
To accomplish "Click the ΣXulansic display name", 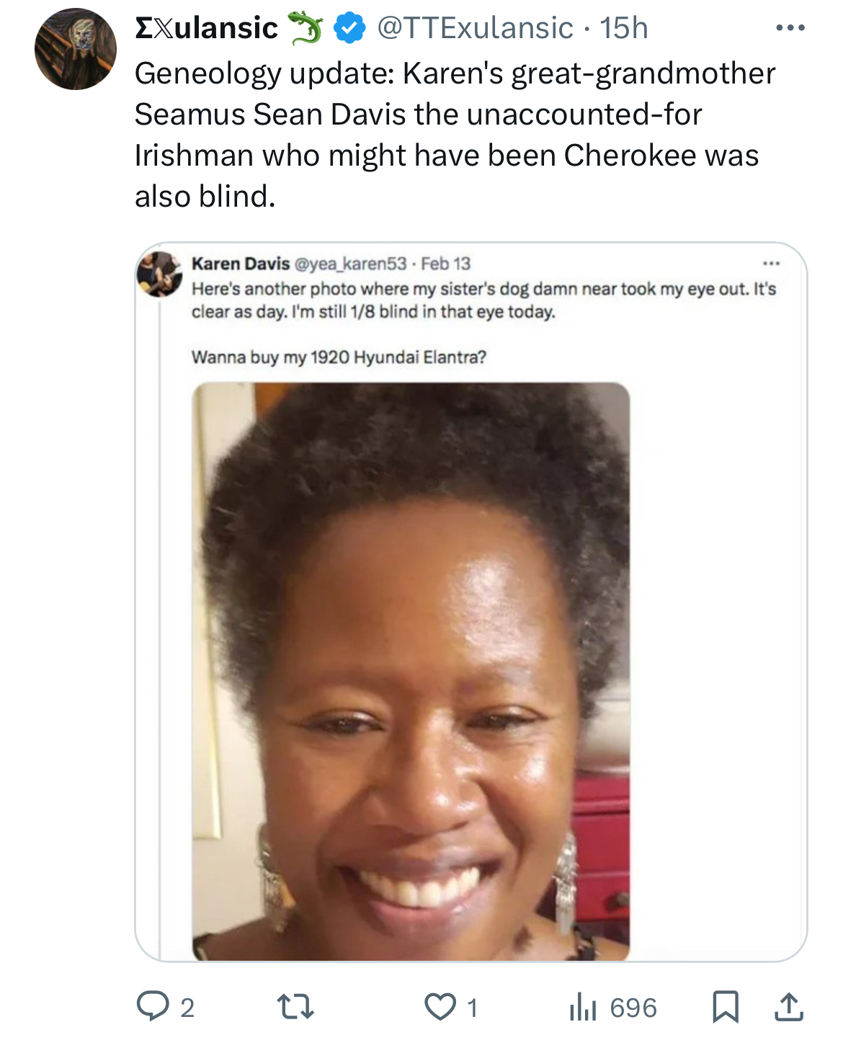I will (x=206, y=28).
